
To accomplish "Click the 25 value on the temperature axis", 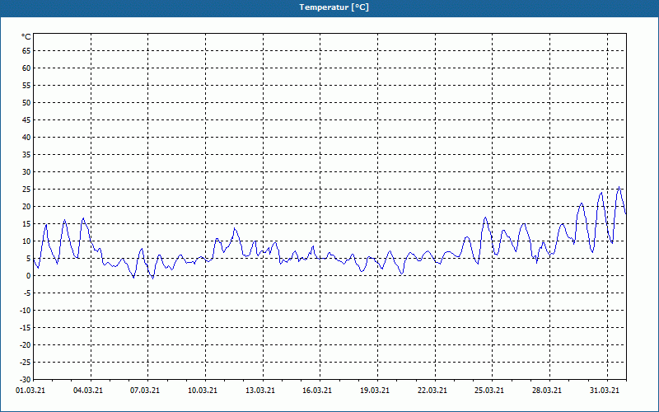I will (26, 190).
